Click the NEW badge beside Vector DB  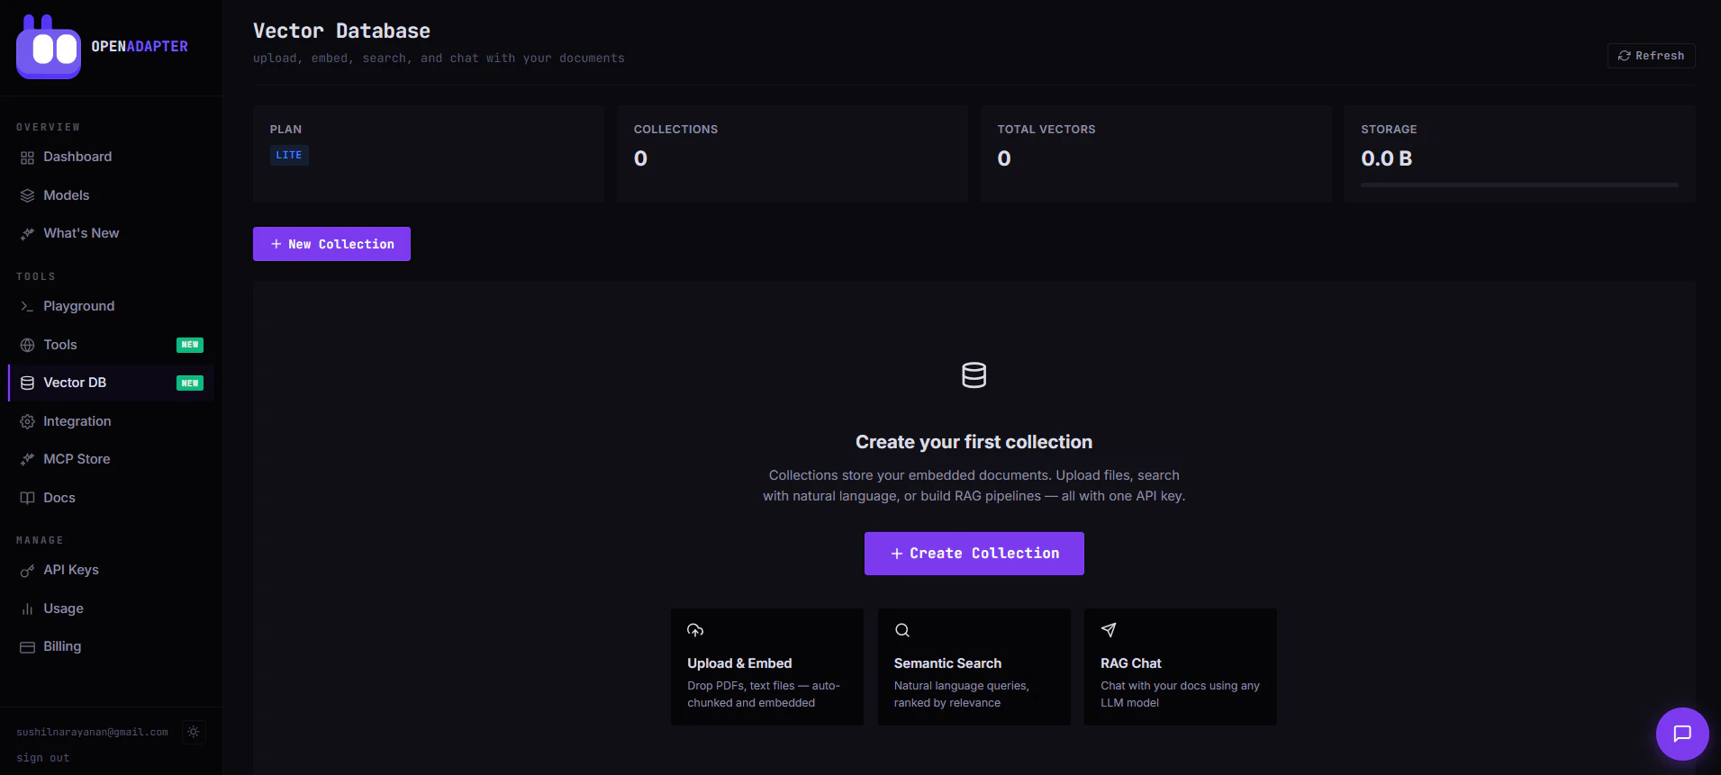tap(190, 383)
